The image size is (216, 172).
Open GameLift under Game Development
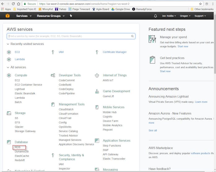108,96
